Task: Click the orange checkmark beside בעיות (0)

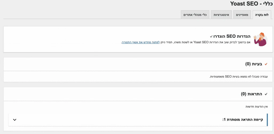Action: [x=266, y=64]
